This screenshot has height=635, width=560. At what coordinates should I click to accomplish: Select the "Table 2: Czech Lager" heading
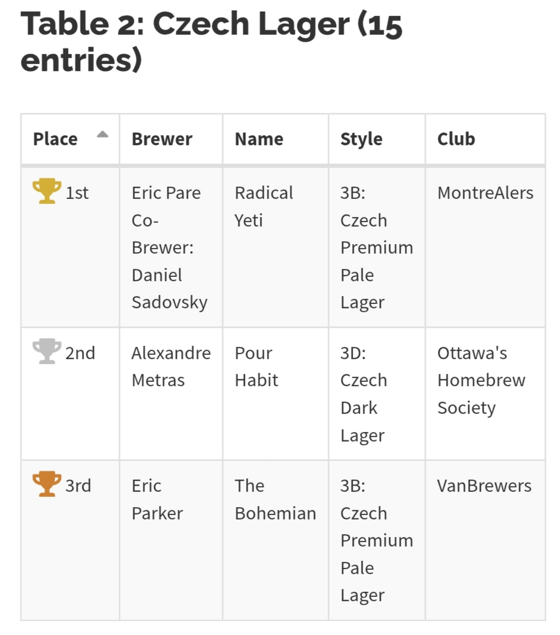(211, 42)
